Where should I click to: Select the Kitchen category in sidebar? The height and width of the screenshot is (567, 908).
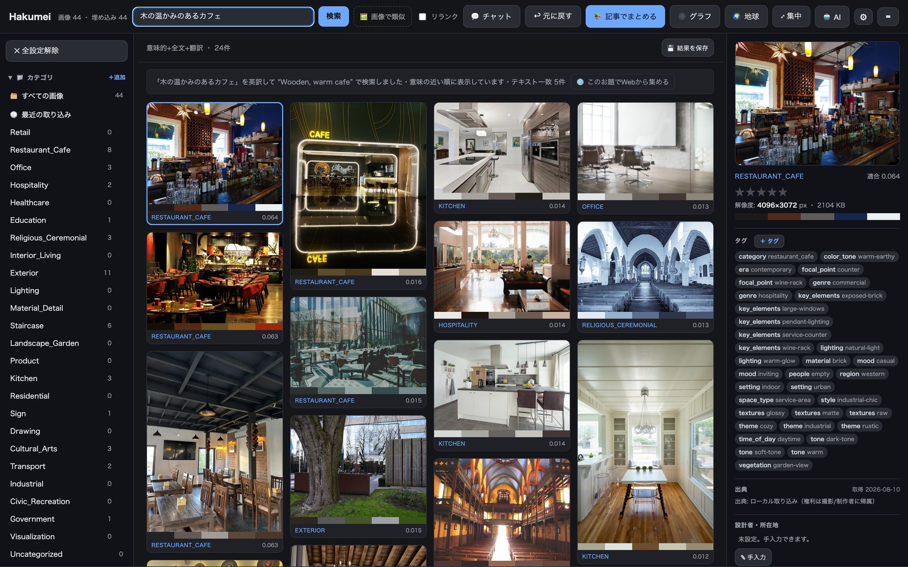point(61,379)
